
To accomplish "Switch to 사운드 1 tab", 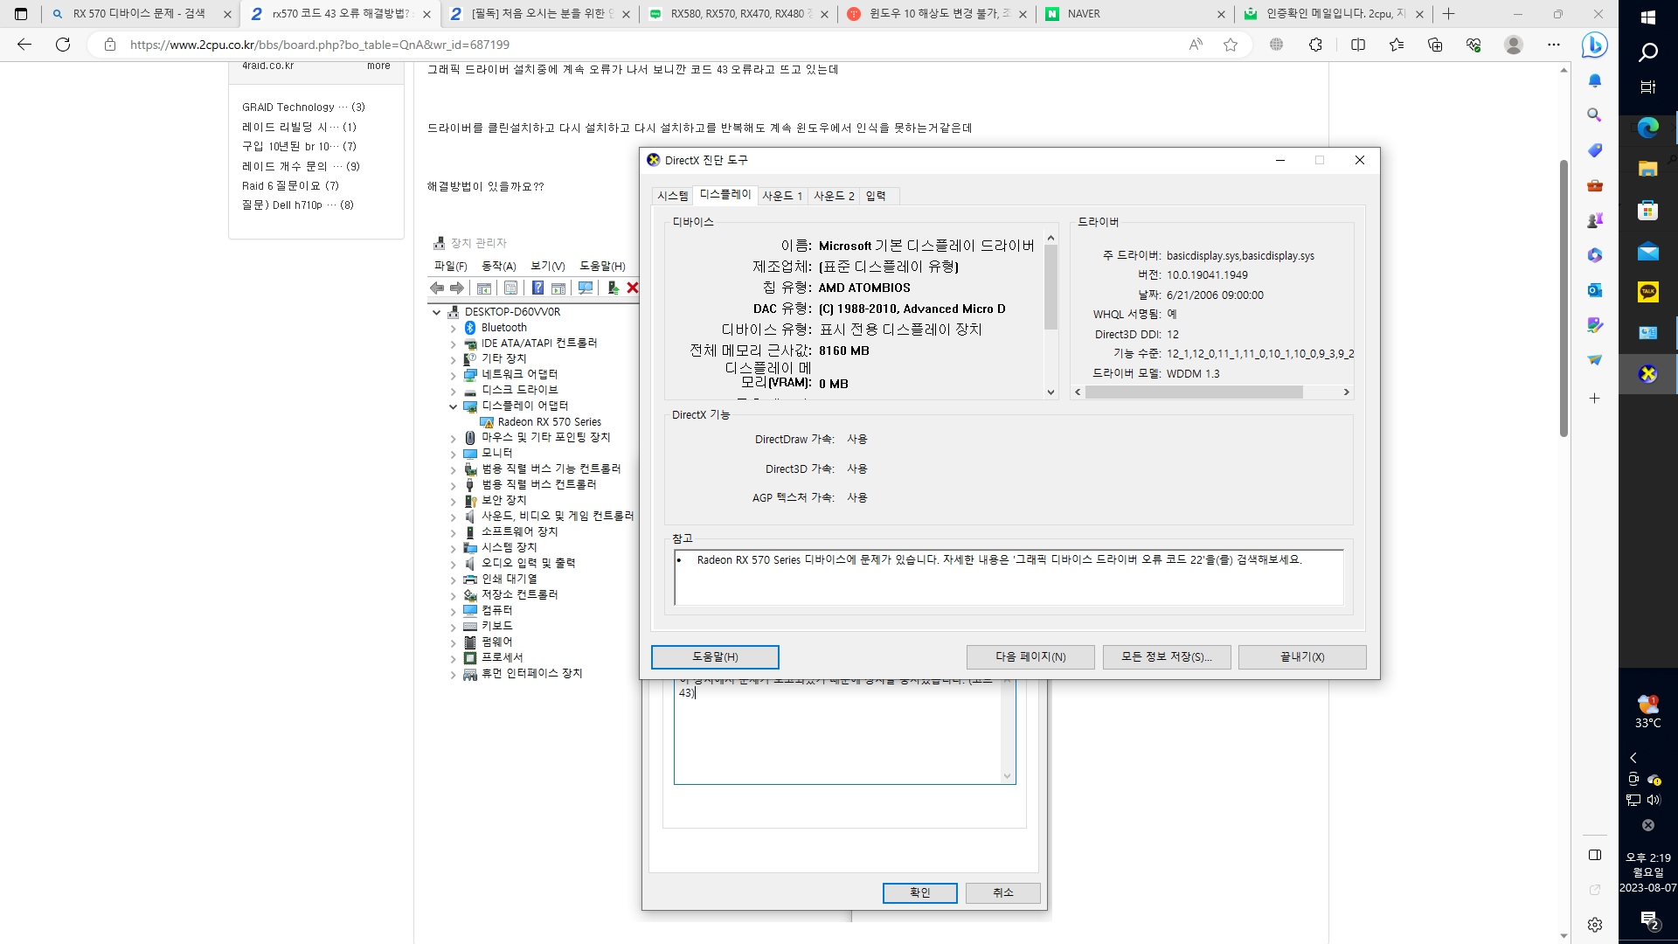I will pos(782,196).
